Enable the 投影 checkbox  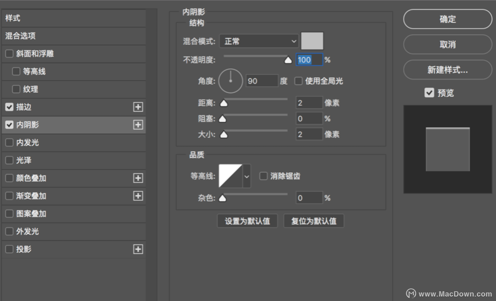[x=9, y=249]
